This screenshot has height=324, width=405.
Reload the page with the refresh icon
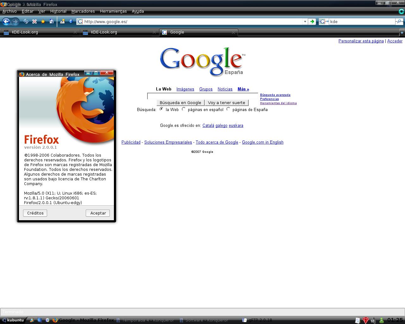(26, 22)
